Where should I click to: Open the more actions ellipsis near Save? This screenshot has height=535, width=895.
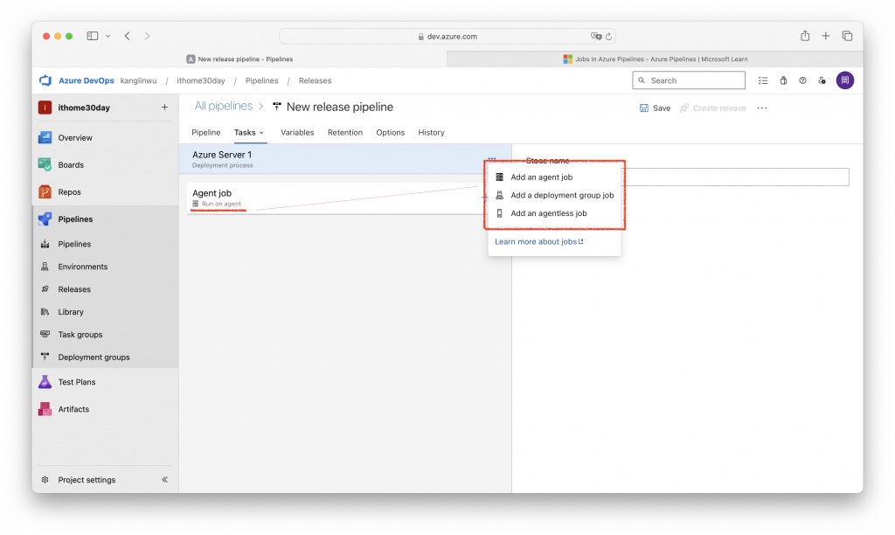[762, 108]
